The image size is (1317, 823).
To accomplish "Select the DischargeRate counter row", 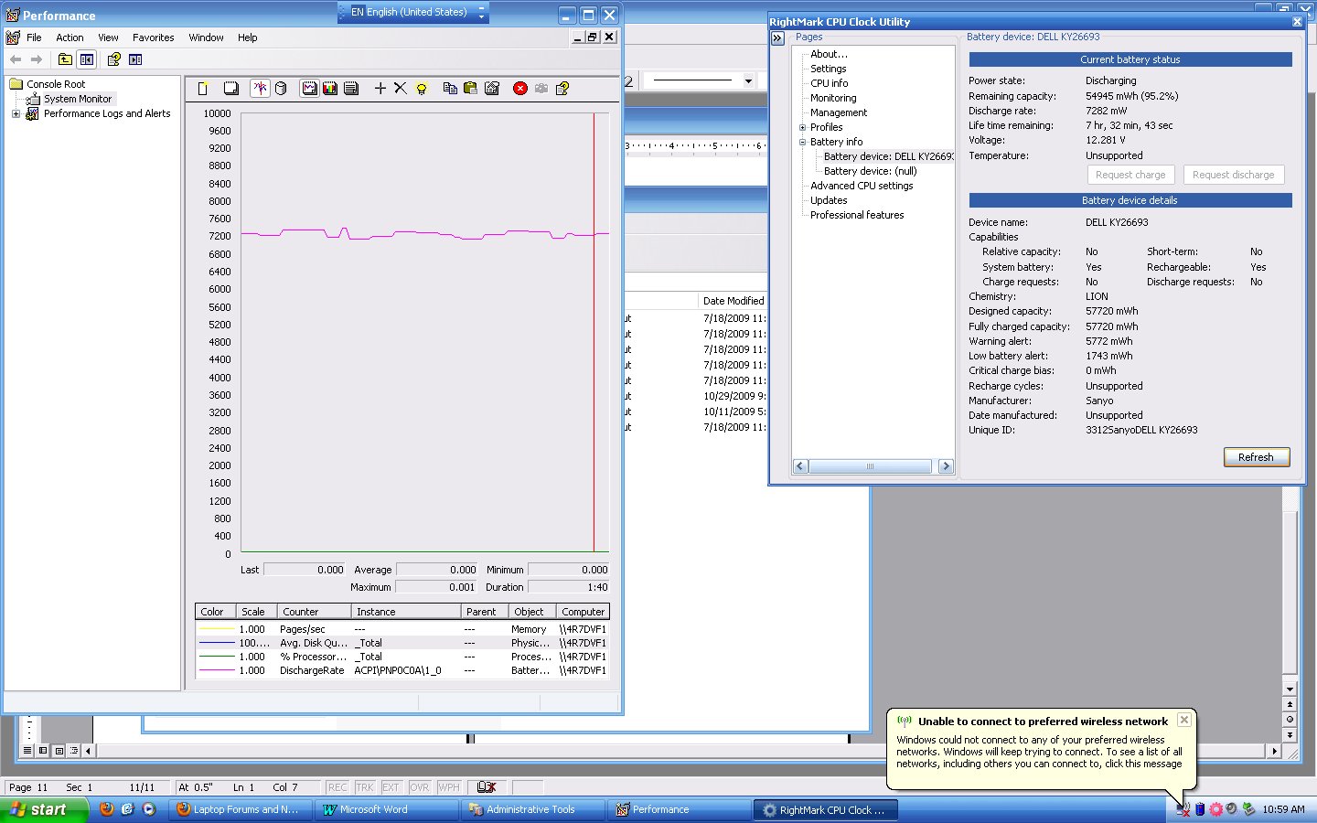I will pyautogui.click(x=402, y=671).
